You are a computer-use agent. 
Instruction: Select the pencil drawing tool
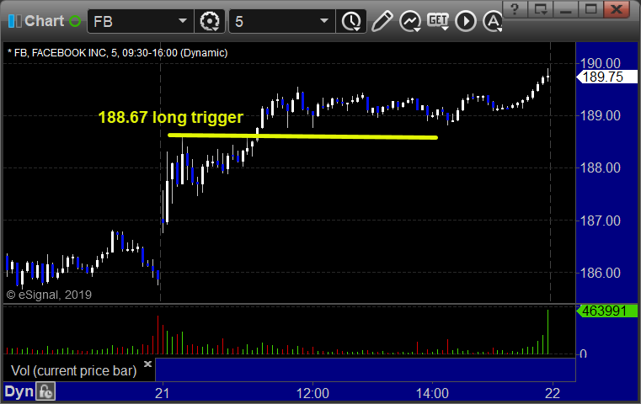(x=382, y=21)
